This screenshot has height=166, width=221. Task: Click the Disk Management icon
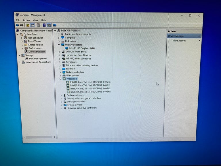tap(27, 59)
